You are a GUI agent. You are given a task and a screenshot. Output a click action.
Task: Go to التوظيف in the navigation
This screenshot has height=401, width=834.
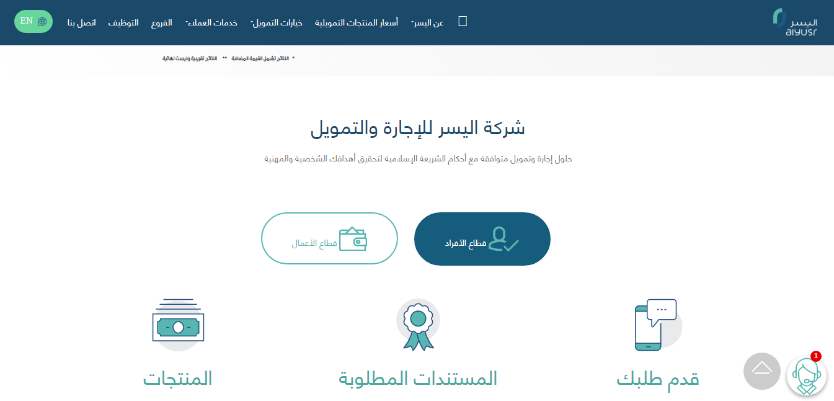pos(123,23)
